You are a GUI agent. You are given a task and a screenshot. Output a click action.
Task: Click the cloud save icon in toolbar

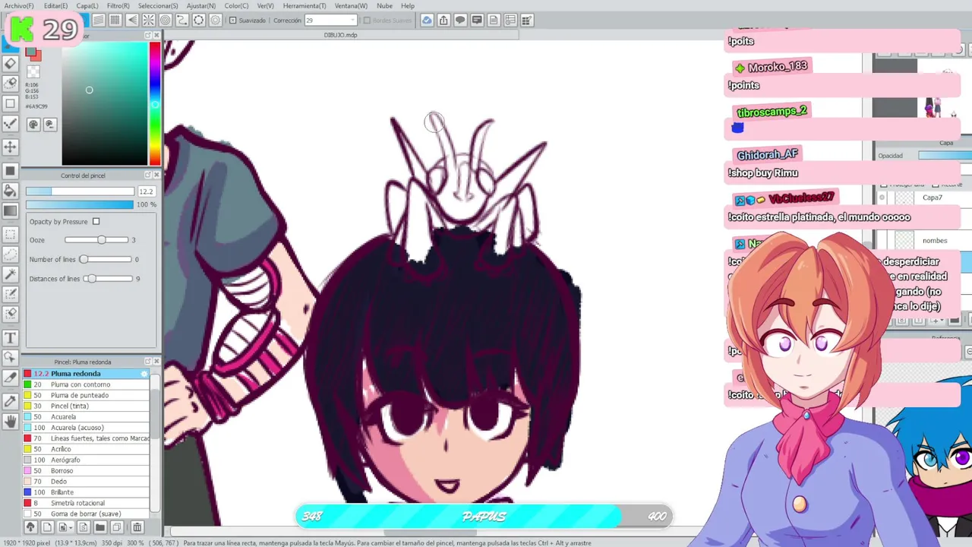pos(427,21)
